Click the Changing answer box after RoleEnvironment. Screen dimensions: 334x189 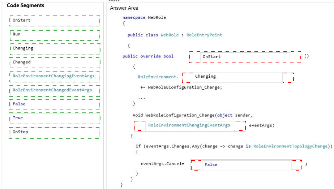pyautogui.click(x=238, y=77)
